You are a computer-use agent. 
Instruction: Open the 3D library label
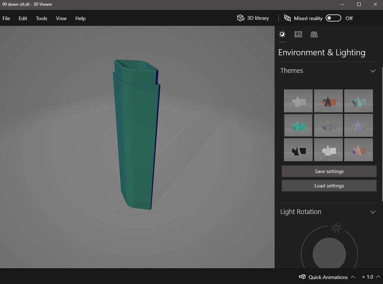tap(258, 18)
